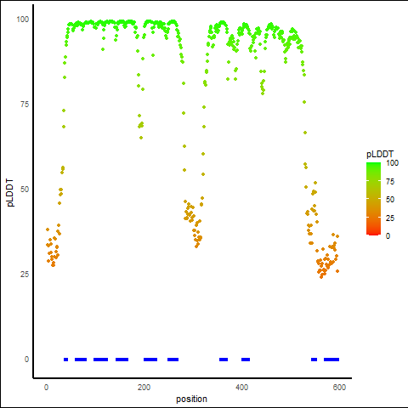Click the x-axis tick label 600
The image size is (408, 408).
pos(339,388)
